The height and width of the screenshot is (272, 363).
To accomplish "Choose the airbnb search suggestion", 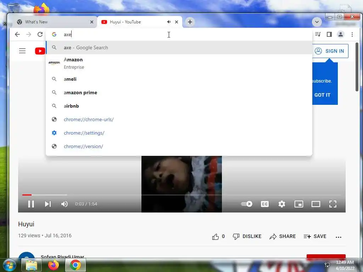I will coord(179,106).
